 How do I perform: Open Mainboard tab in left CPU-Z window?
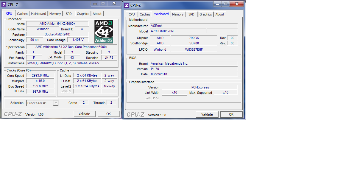tap(38, 14)
